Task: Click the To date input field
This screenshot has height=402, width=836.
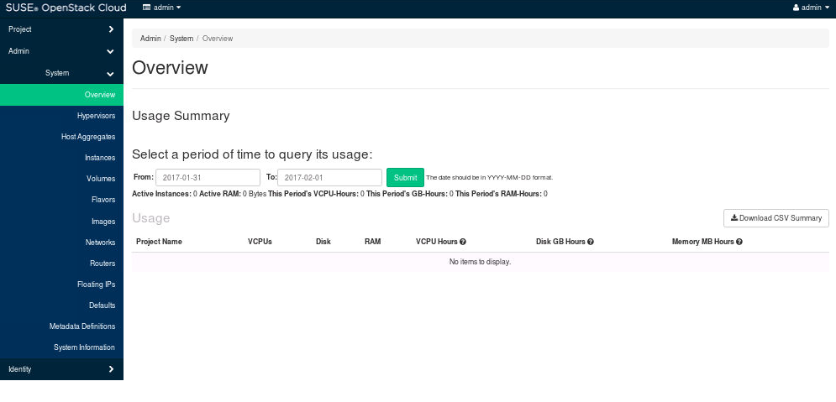Action: point(329,178)
